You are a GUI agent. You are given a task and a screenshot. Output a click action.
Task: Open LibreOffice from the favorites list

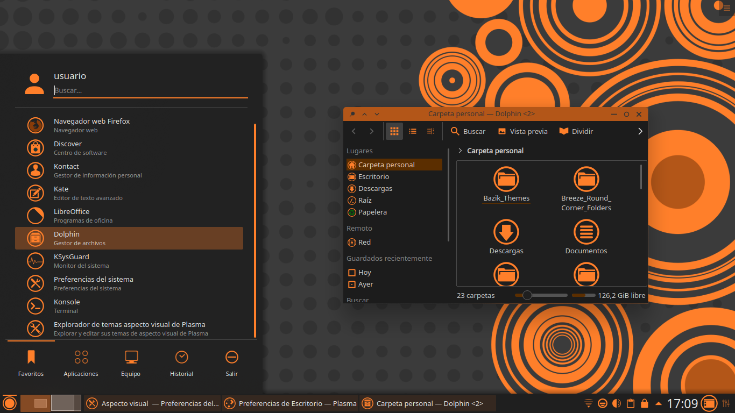129,216
